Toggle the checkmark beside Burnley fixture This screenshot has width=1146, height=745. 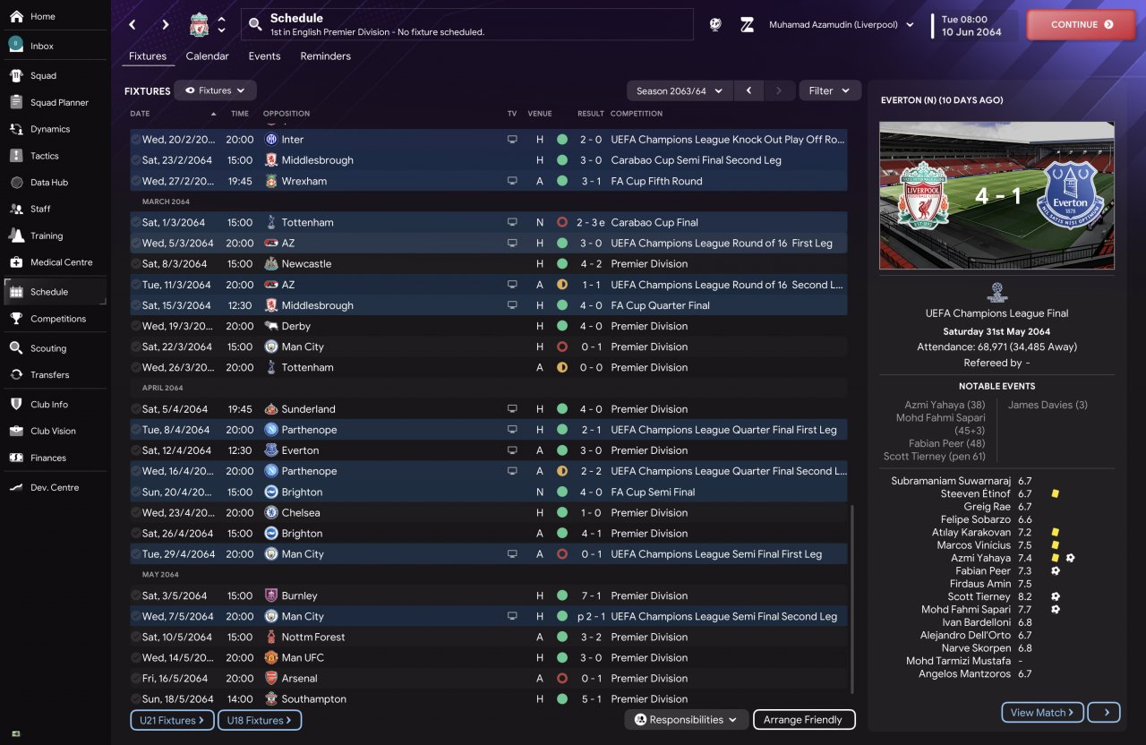click(135, 595)
